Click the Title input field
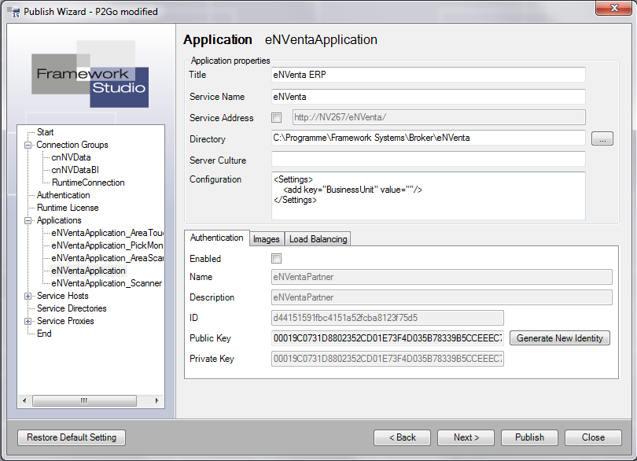The image size is (637, 461). pyautogui.click(x=428, y=75)
